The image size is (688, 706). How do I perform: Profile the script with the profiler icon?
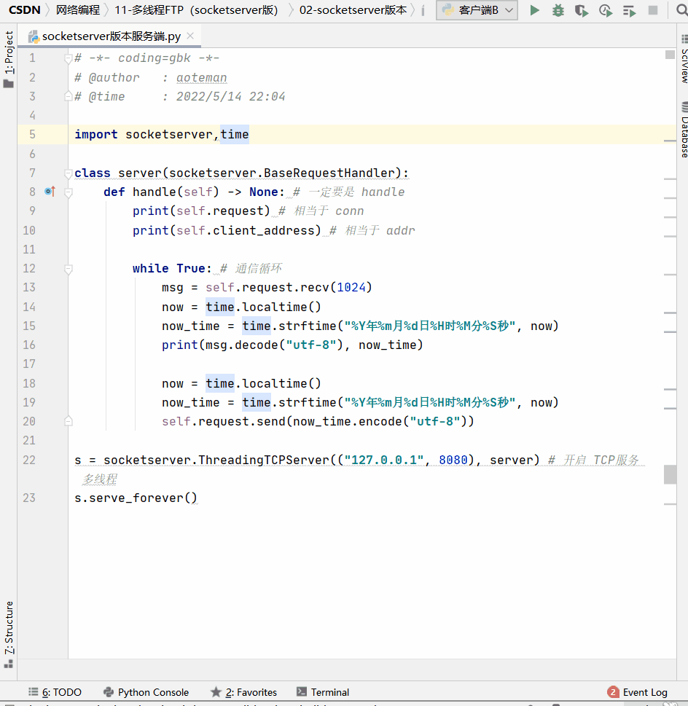(x=605, y=10)
